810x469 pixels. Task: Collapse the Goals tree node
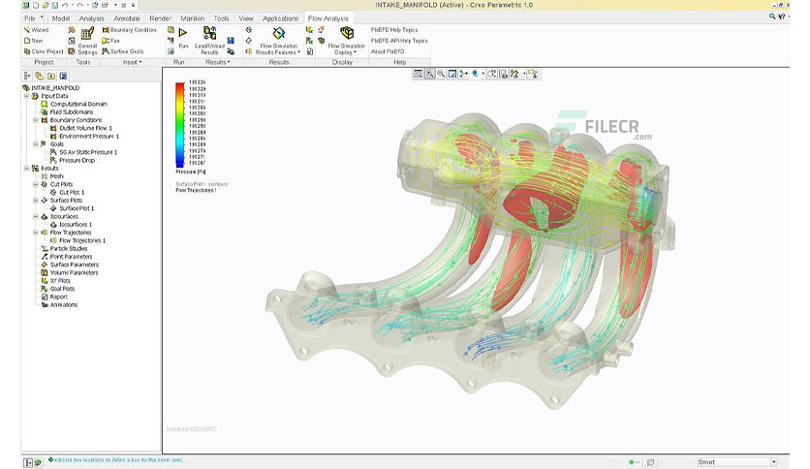click(x=36, y=144)
